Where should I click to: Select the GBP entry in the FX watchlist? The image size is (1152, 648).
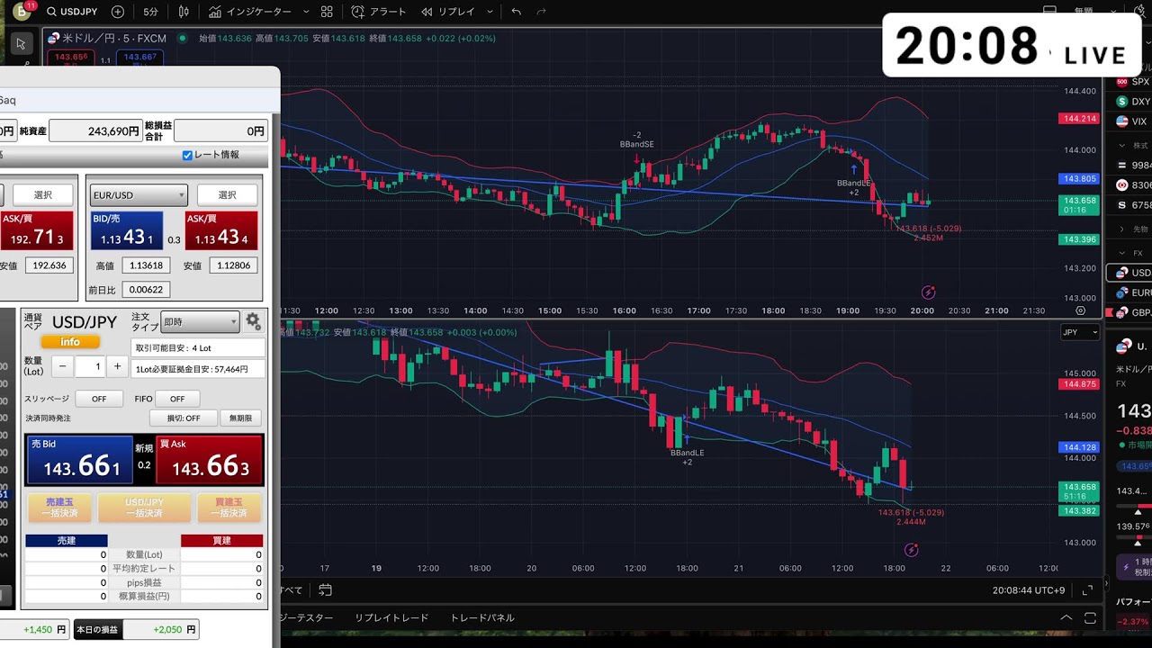(x=1134, y=312)
